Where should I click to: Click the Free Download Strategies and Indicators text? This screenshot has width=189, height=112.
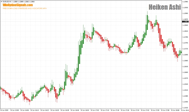point(24,8)
